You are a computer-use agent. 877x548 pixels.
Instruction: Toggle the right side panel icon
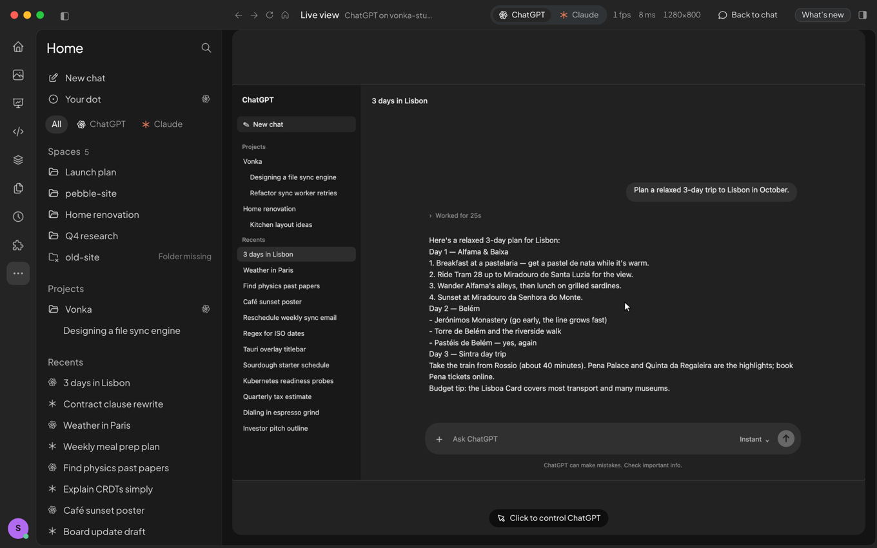(862, 15)
